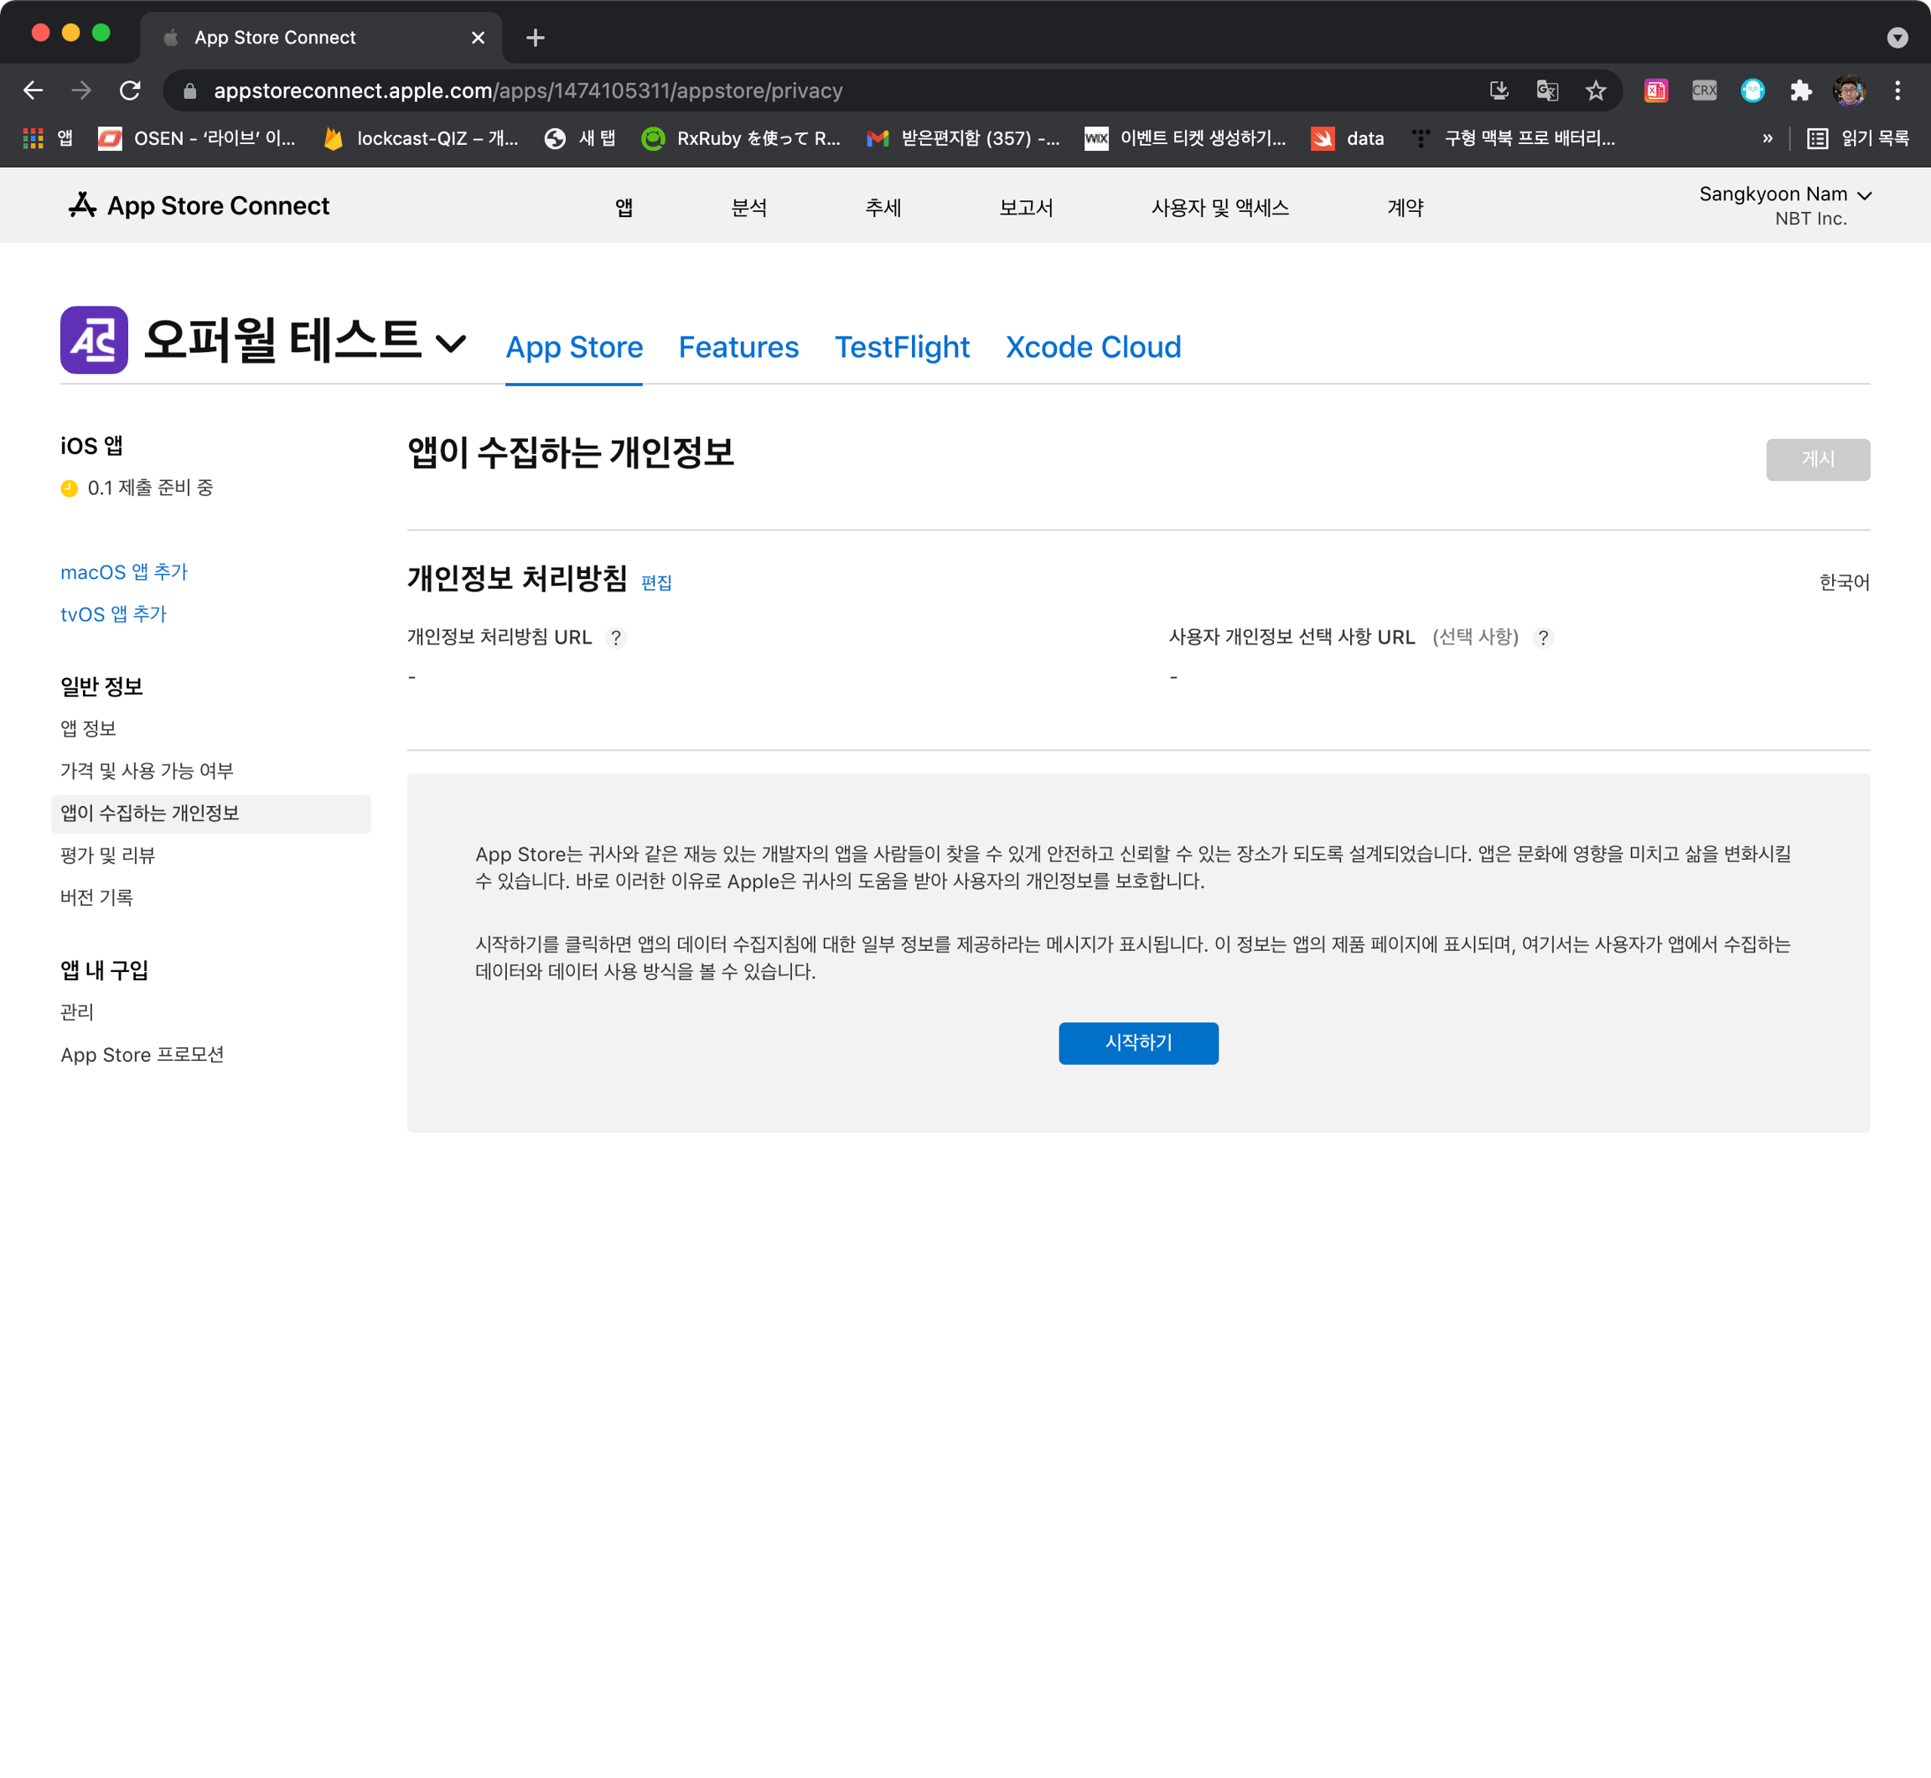Click the help icon next to 사용자 개인정보 선택 사항 URL

[x=1542, y=638]
